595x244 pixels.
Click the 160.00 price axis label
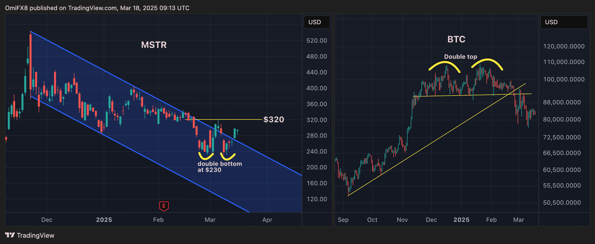point(317,183)
